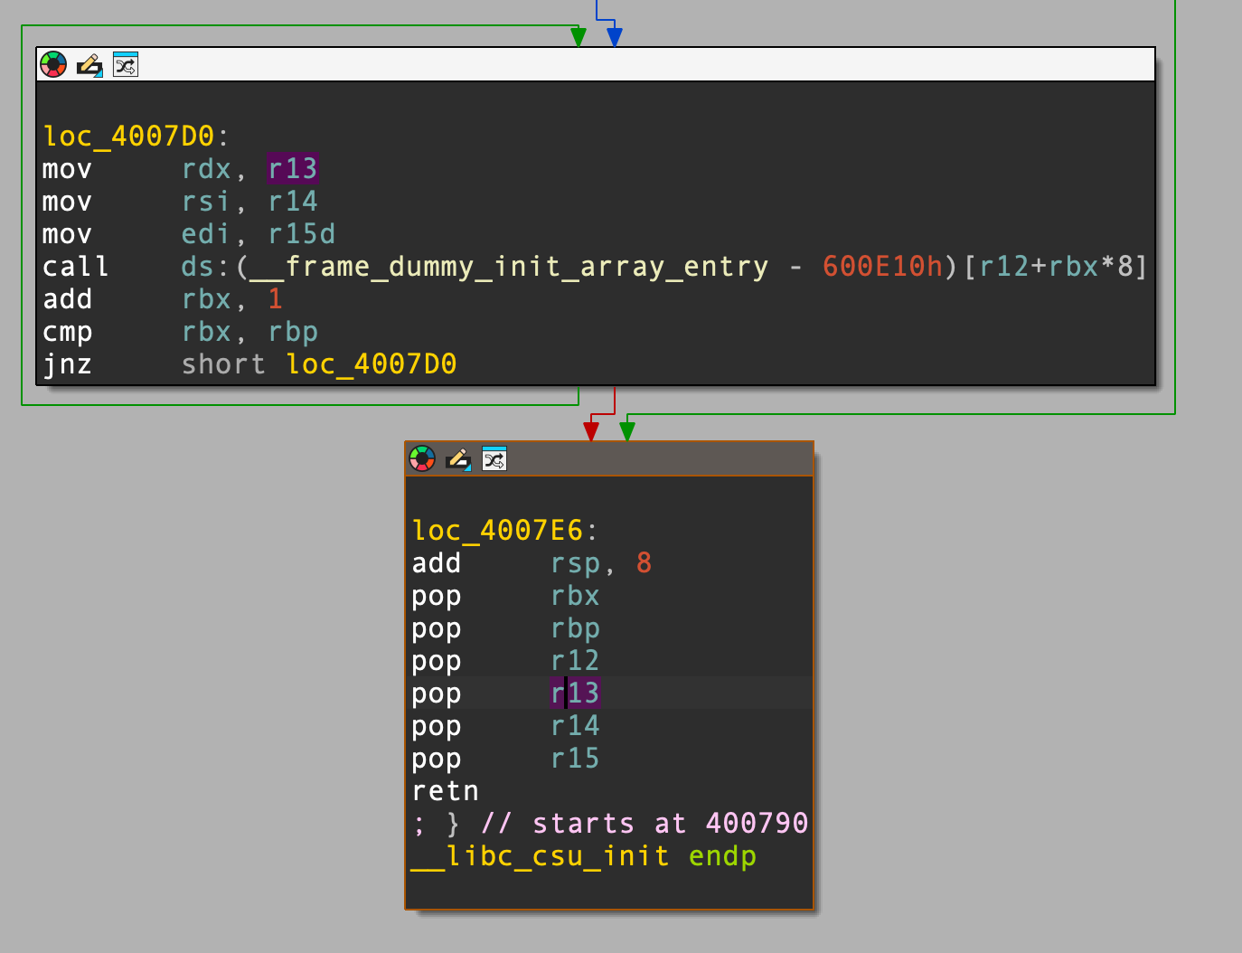This screenshot has height=953, width=1242.
Task: Click r12 in pop r12 line
Action: click(x=575, y=661)
